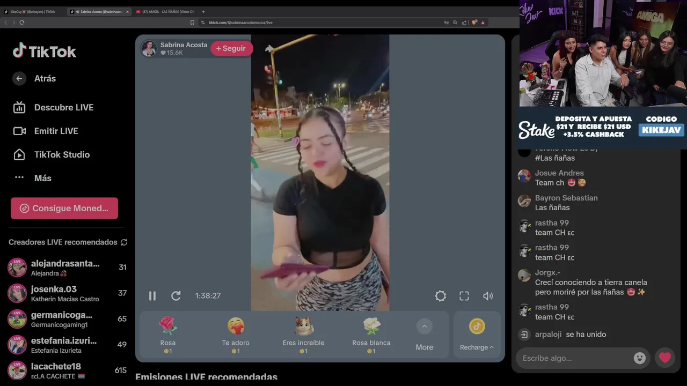Screen dimensions: 687x386
Task: Close the Sabrina Acosta browser tab
Action: coord(127,12)
